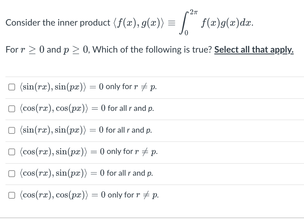Click the underlined Select all that apply text
Screen dimensions: 304x219
pyautogui.click(x=254, y=49)
